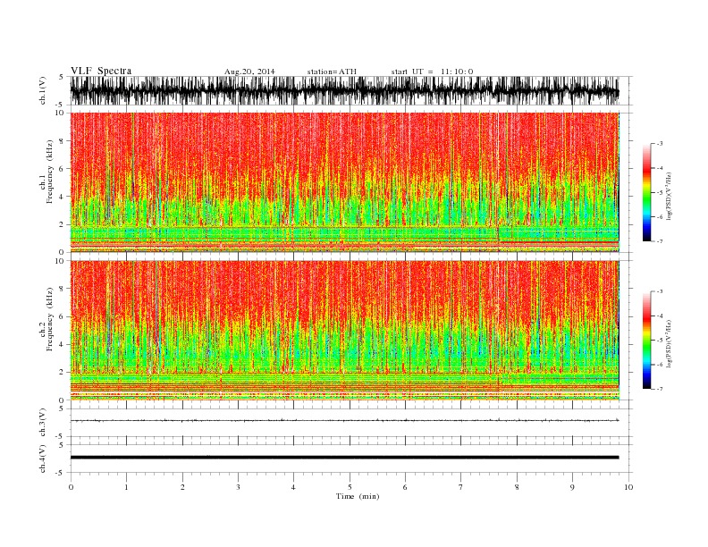This screenshot has height=547, width=708.
Task: Click the ch.1 spectrogram's "6" kHz tick label
Action: point(62,169)
